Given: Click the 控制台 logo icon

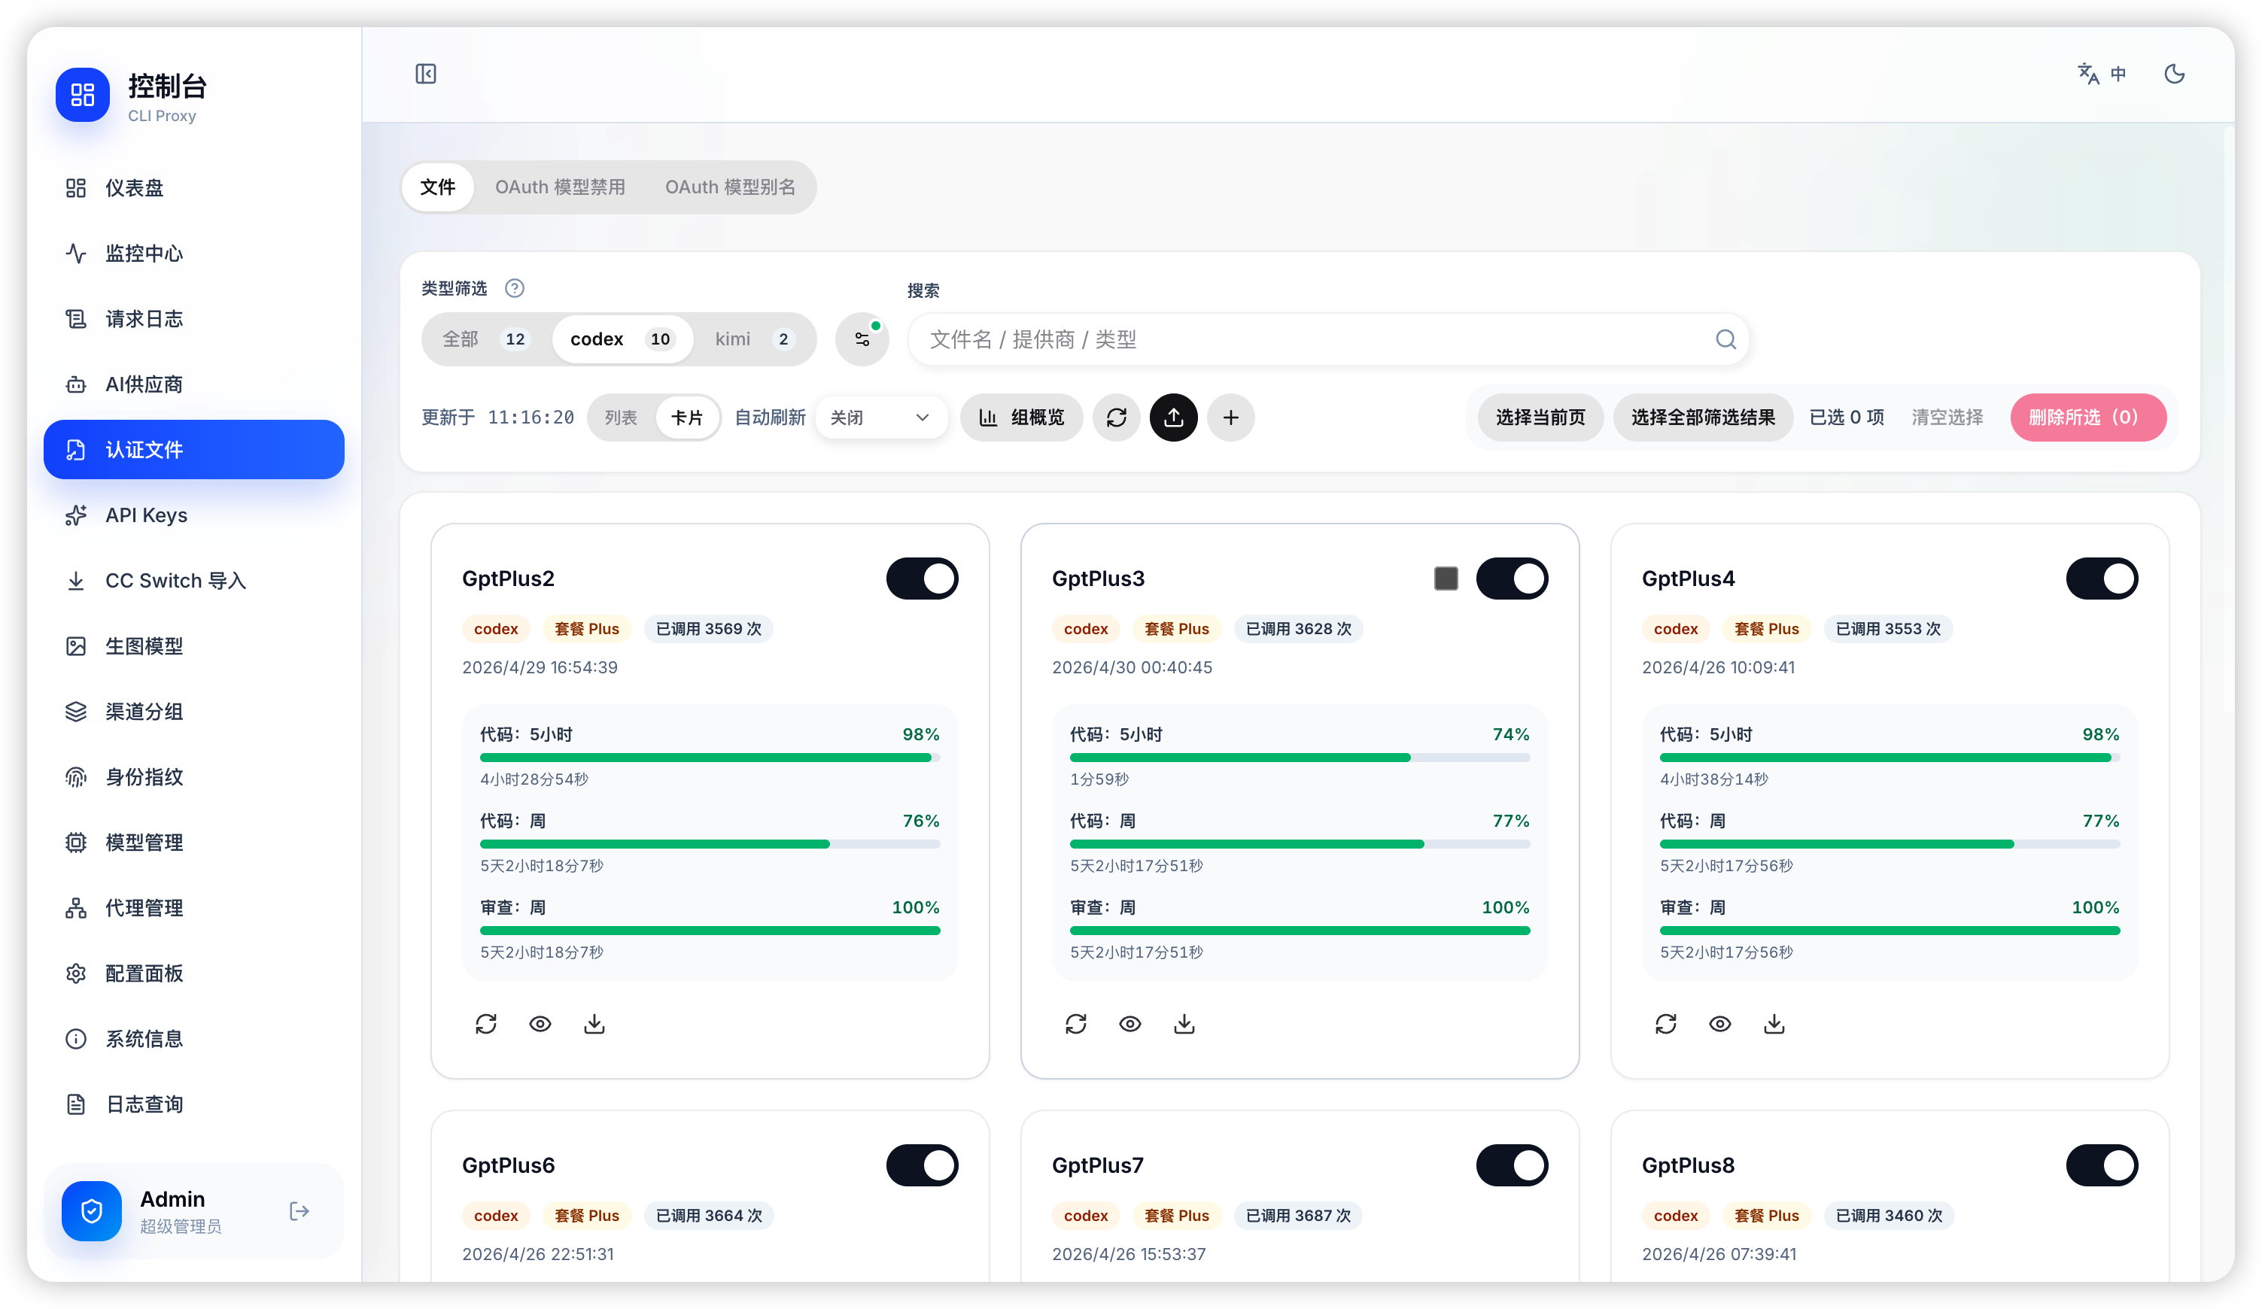Looking at the screenshot, I should [83, 94].
